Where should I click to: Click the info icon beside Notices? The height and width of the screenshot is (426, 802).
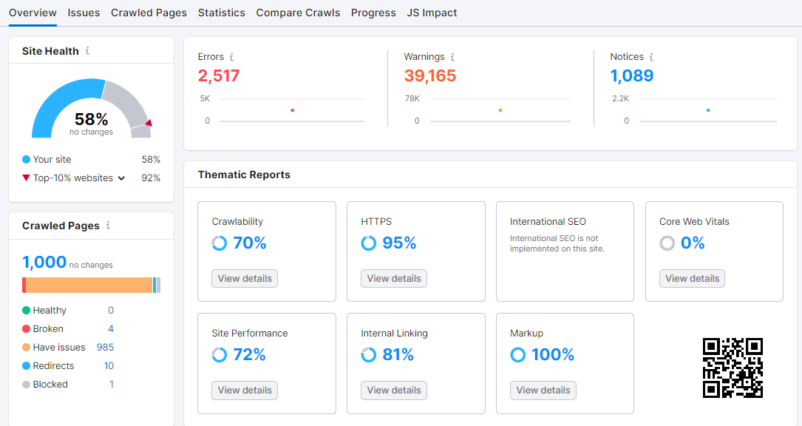pyautogui.click(x=651, y=57)
